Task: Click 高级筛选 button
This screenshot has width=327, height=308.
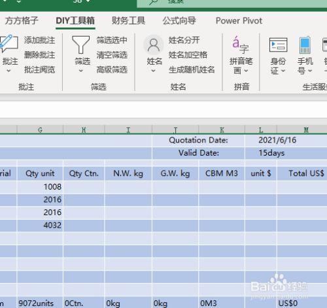Action: point(112,70)
